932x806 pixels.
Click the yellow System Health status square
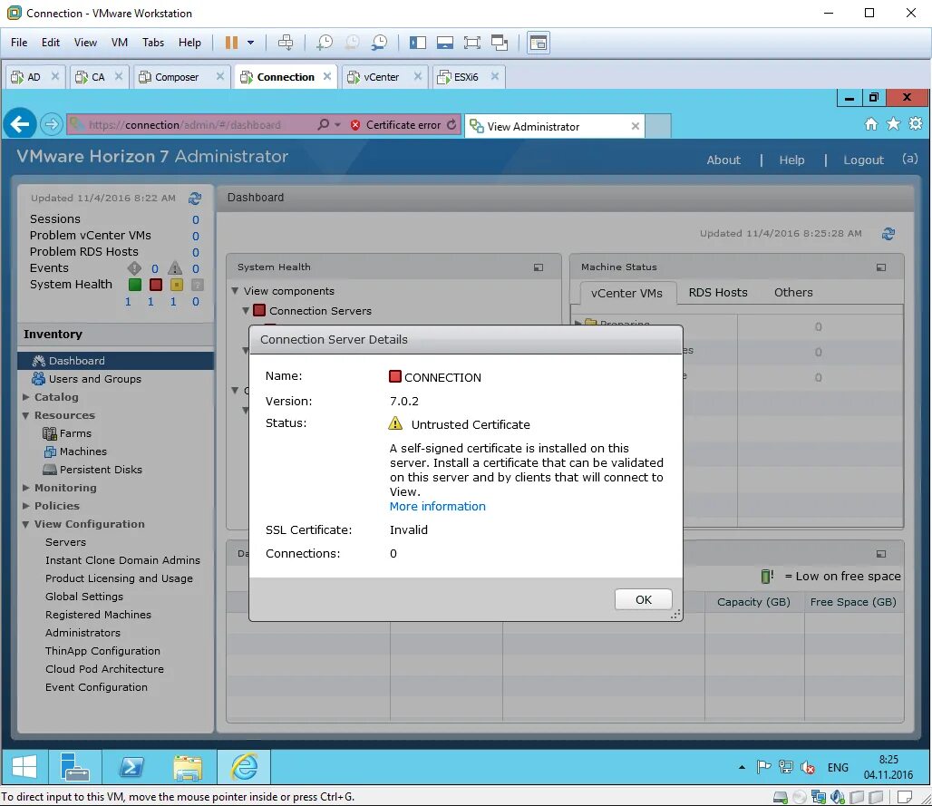pyautogui.click(x=177, y=285)
